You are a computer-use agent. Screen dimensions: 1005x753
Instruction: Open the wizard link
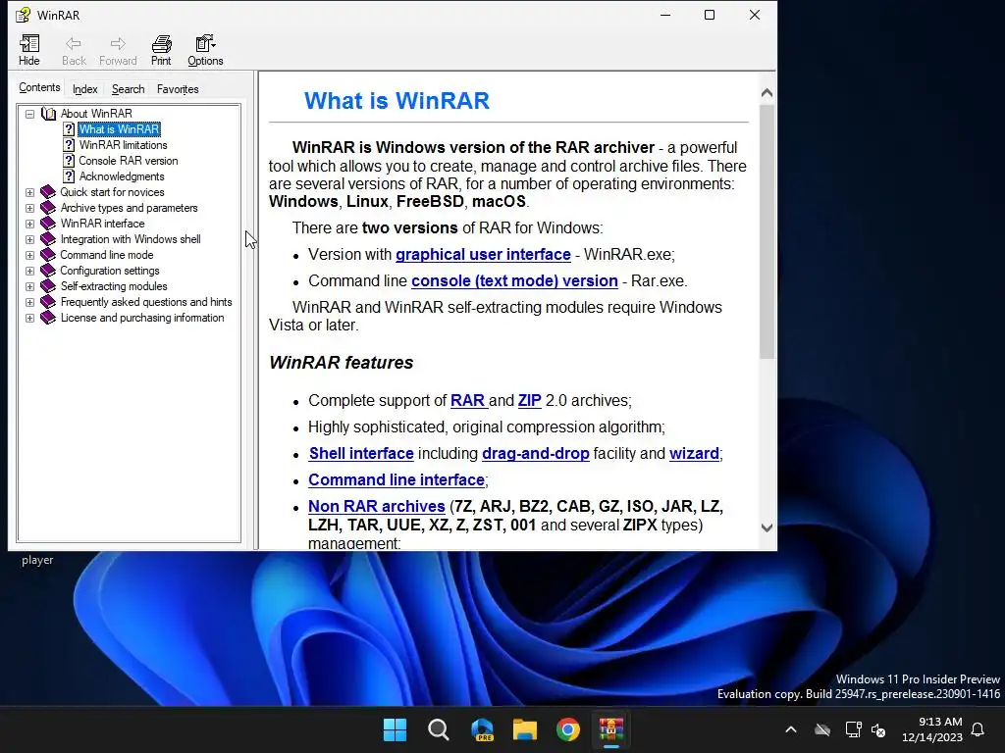click(694, 453)
